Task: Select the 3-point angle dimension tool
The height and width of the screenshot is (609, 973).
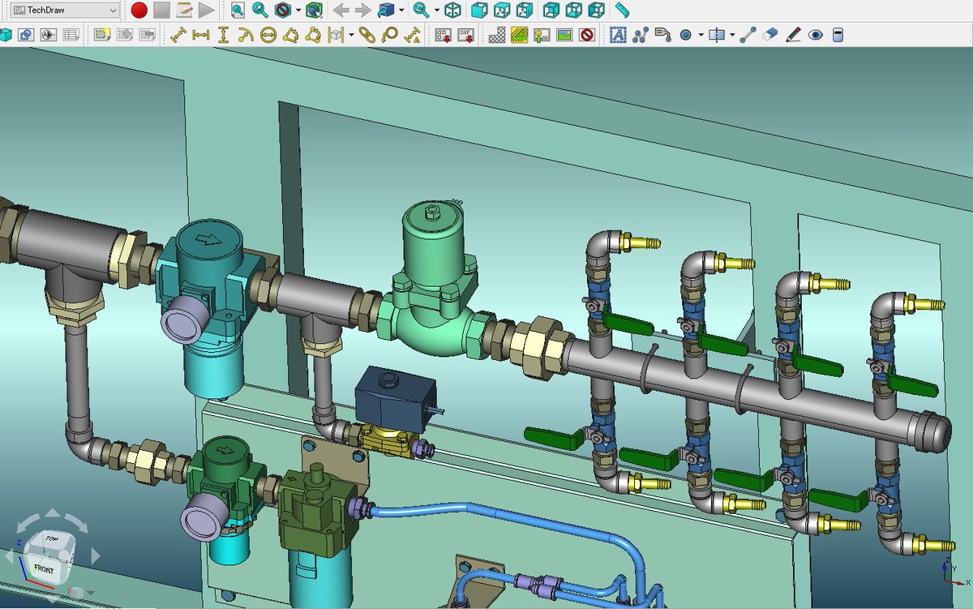Action: (x=313, y=35)
